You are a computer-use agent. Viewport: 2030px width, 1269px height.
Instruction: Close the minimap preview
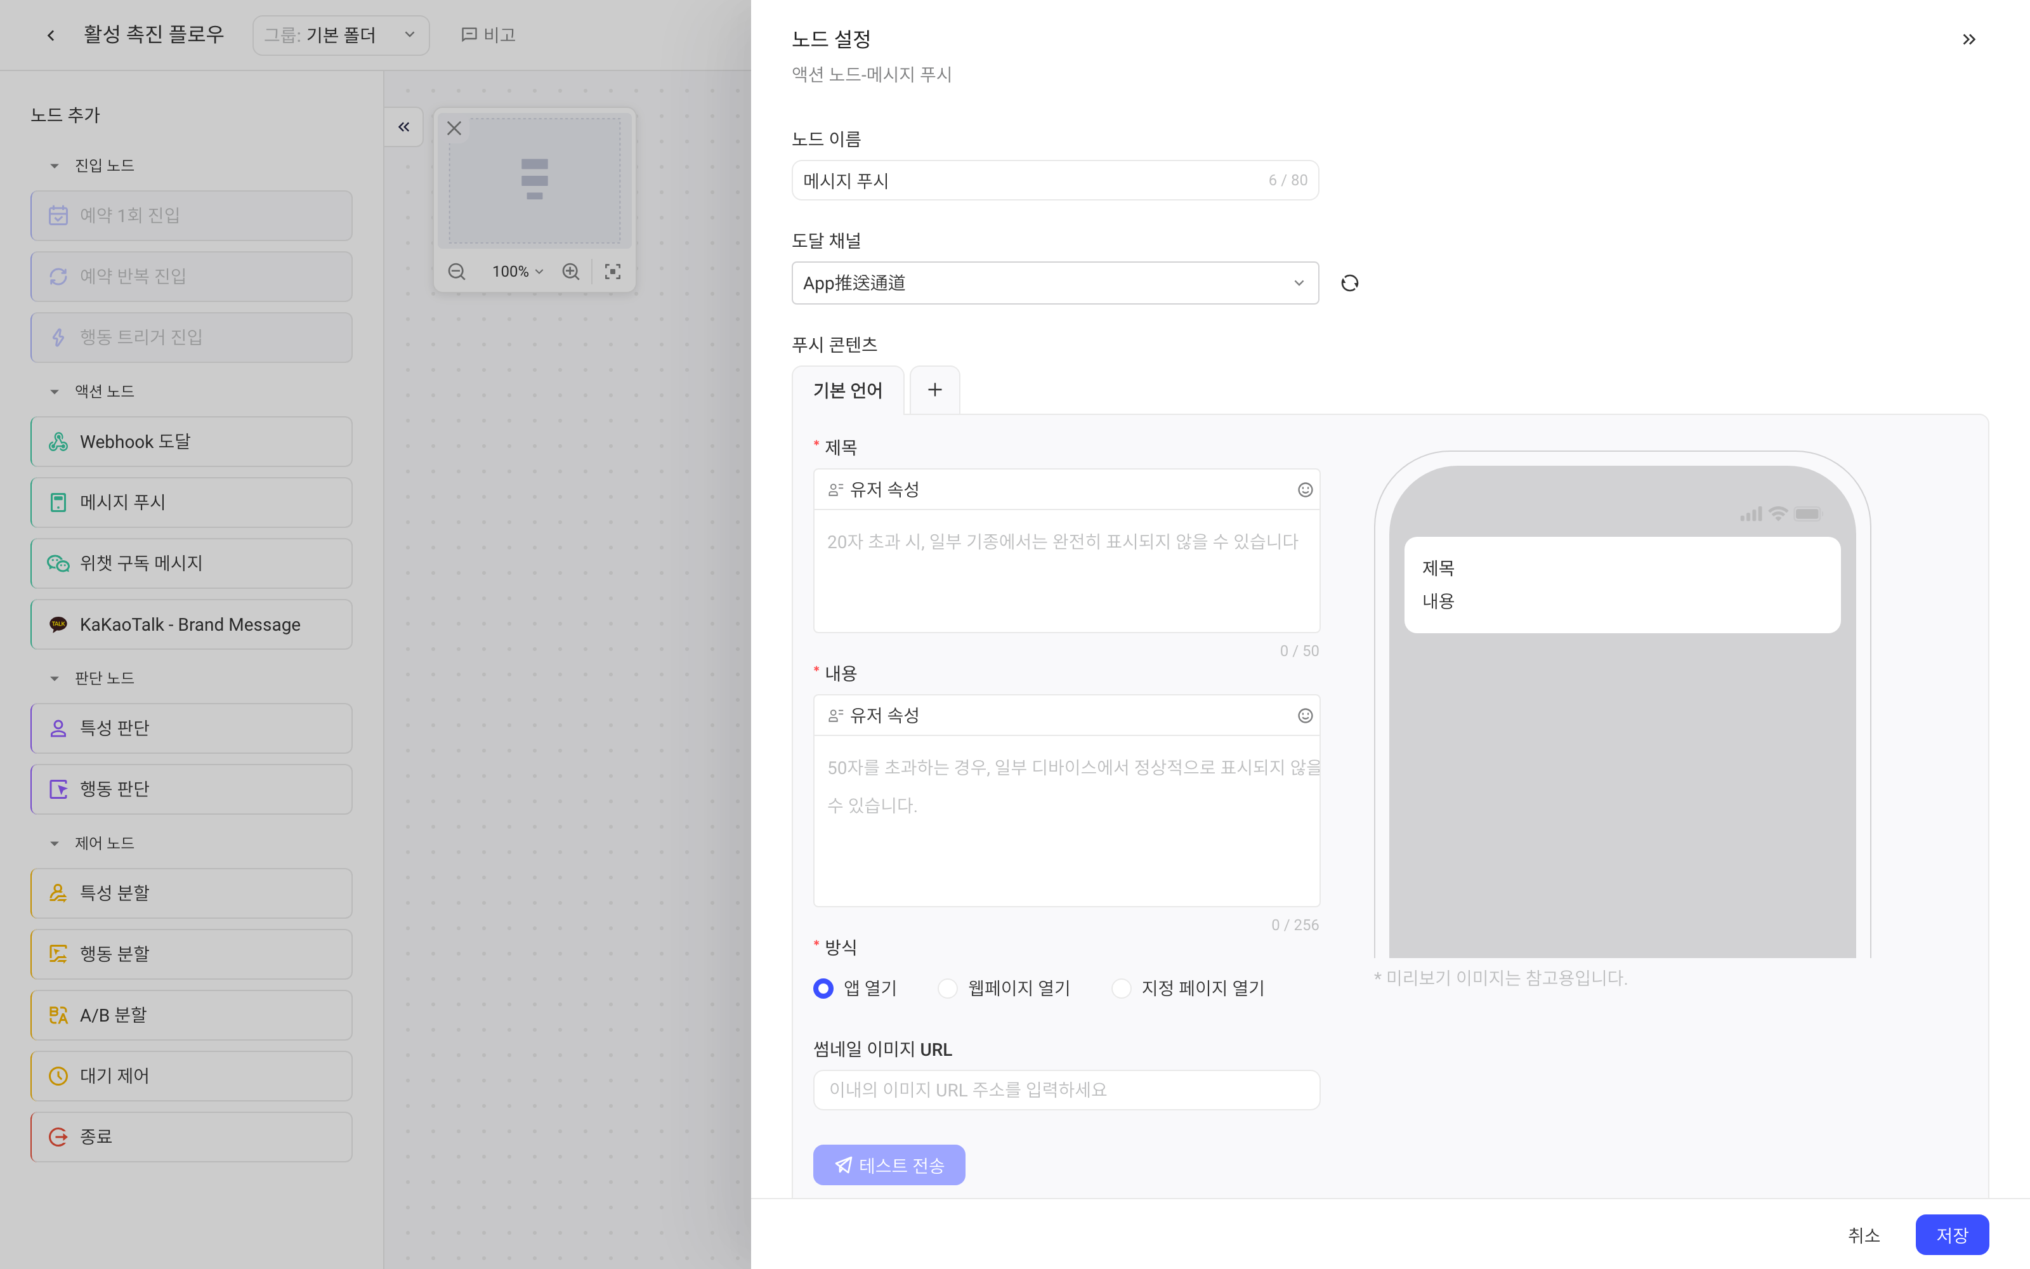[454, 128]
